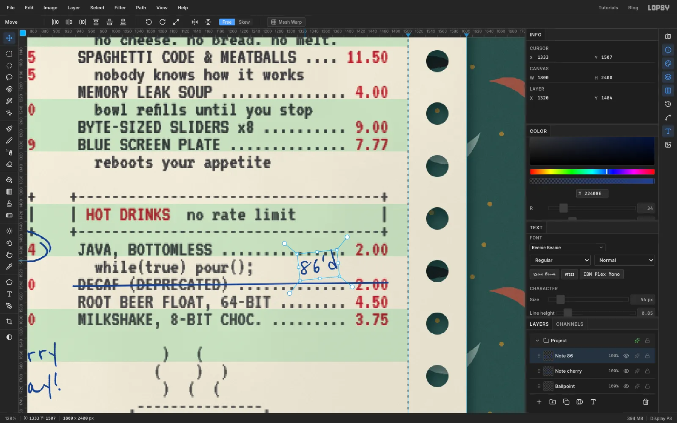Select the Magic Wand tool

click(x=9, y=101)
